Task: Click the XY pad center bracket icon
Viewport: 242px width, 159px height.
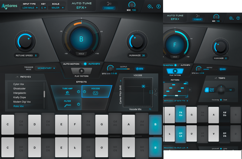Action: click(151, 92)
